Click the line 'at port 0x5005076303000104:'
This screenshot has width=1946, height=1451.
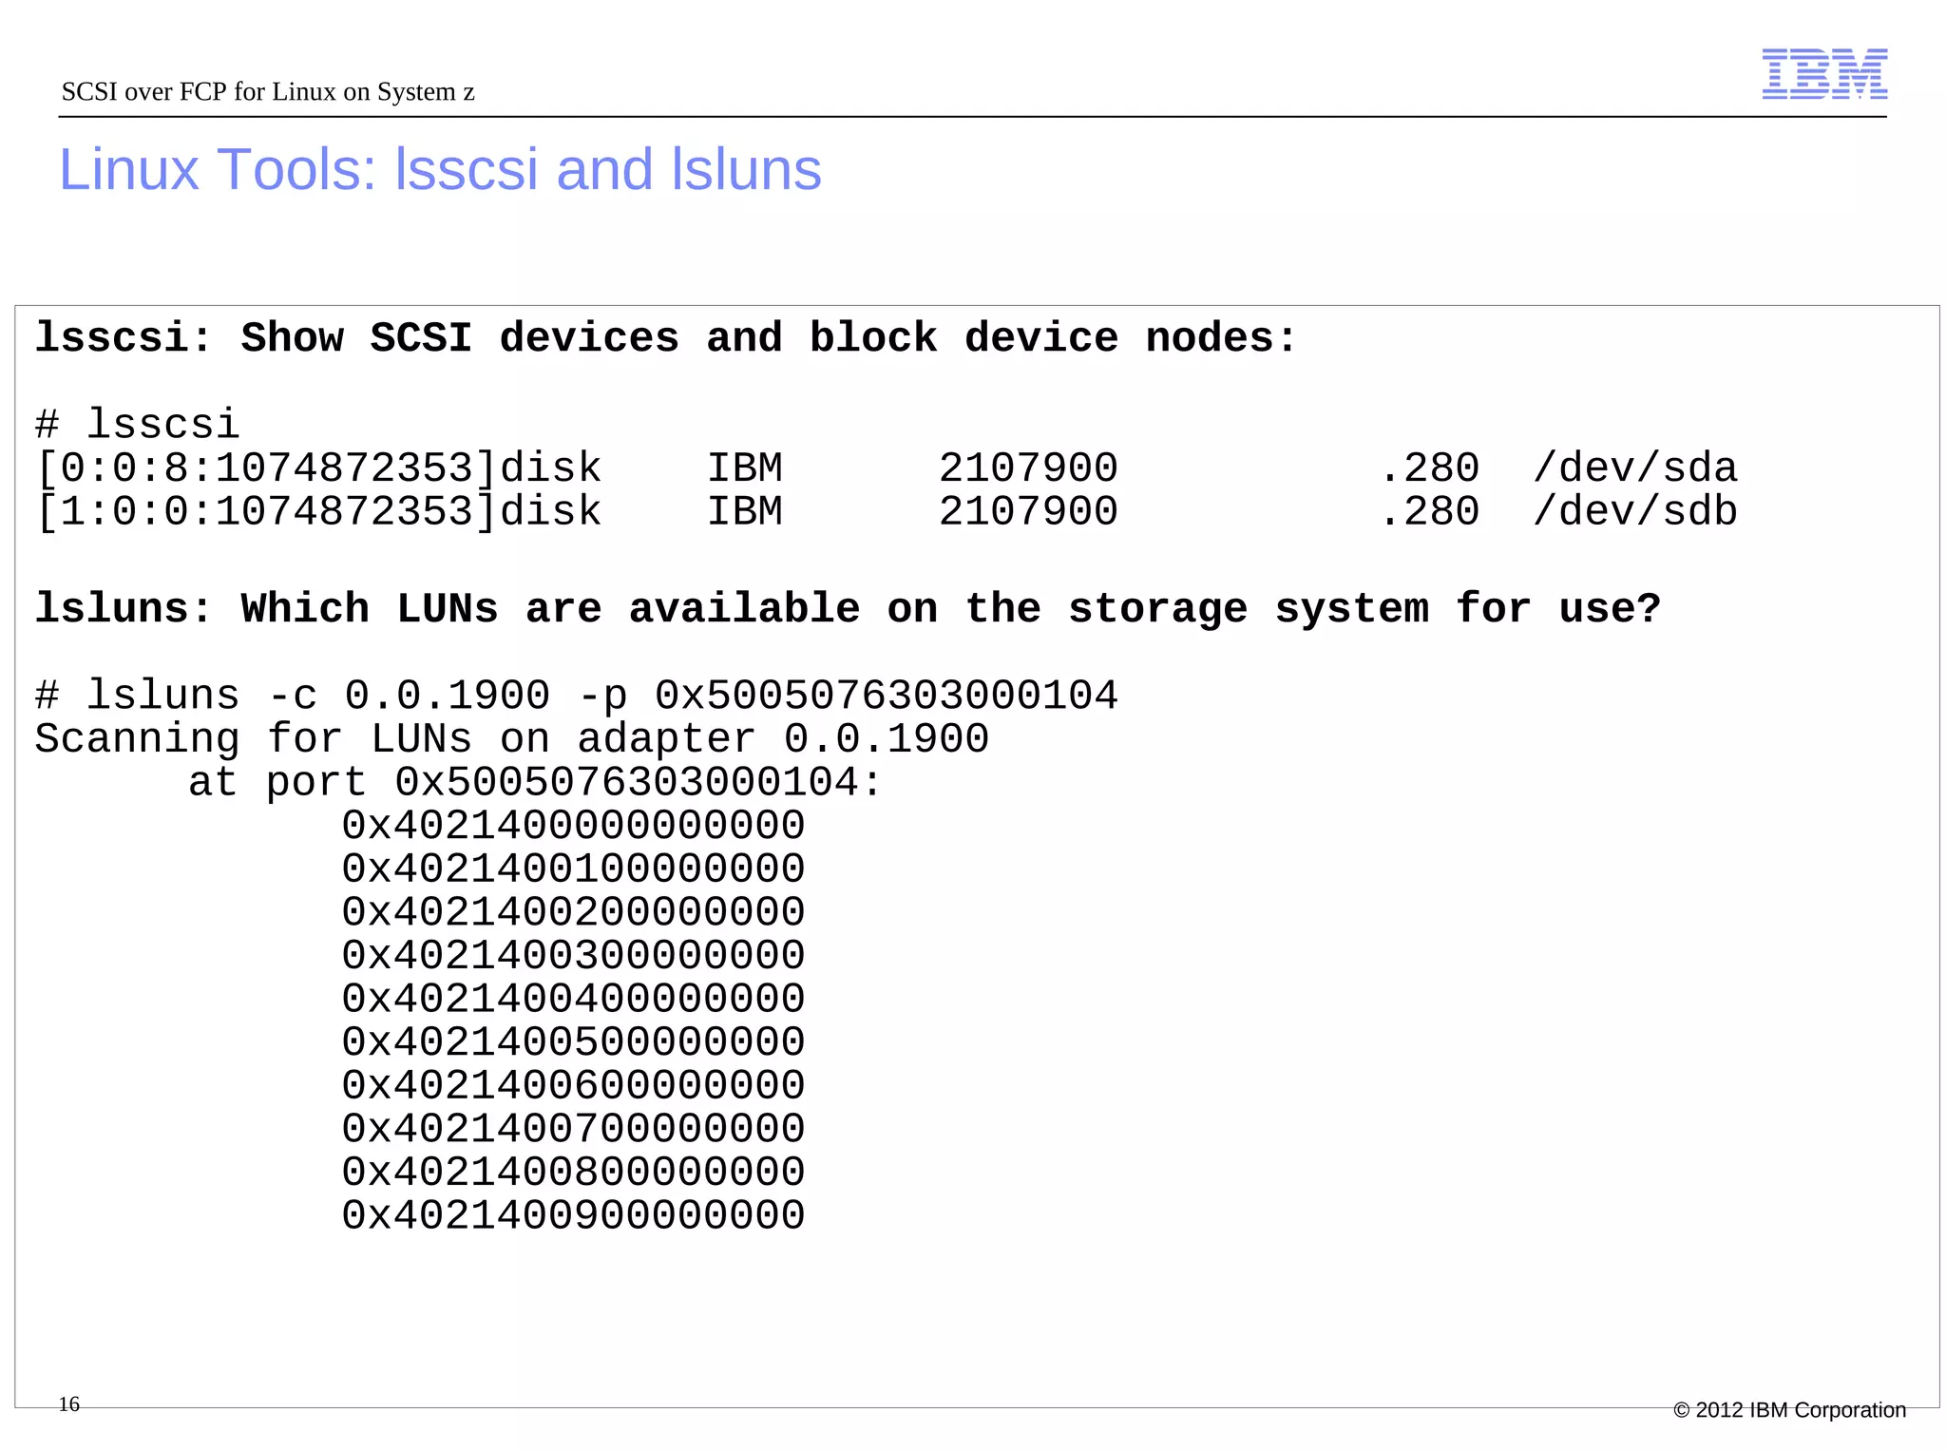coord(536,783)
